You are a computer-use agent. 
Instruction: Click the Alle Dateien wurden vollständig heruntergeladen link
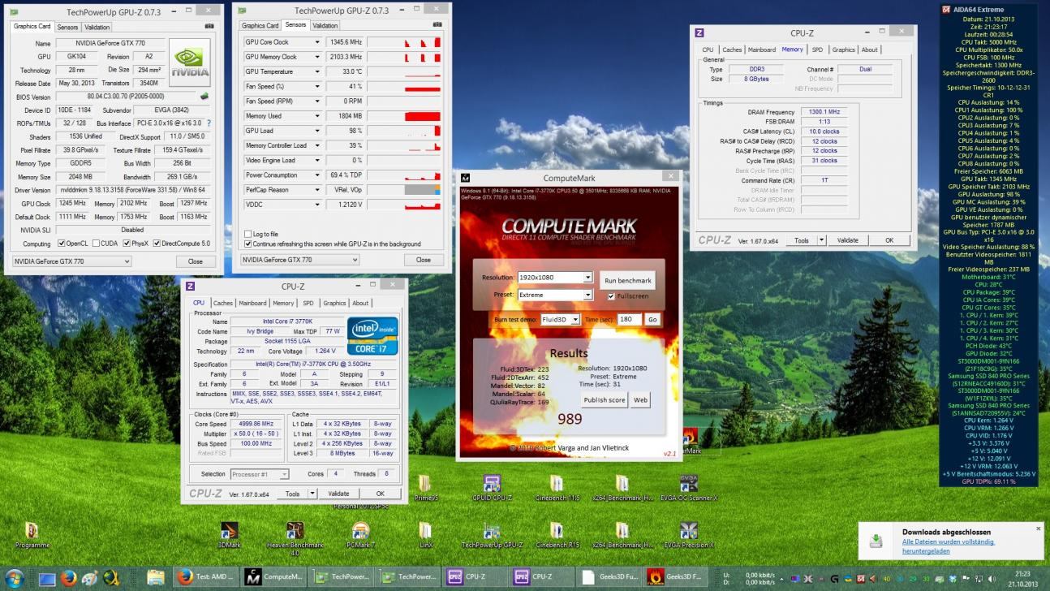[948, 546]
